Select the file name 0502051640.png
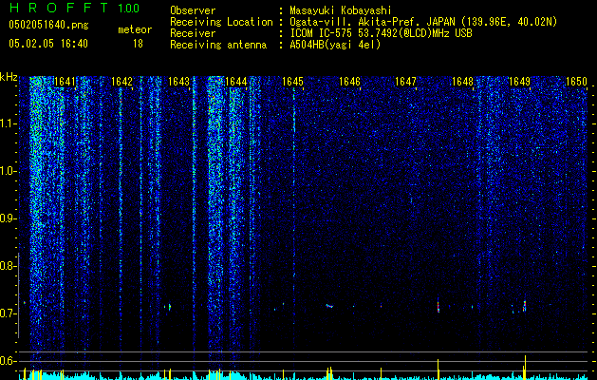The height and width of the screenshot is (380, 597). click(48, 25)
